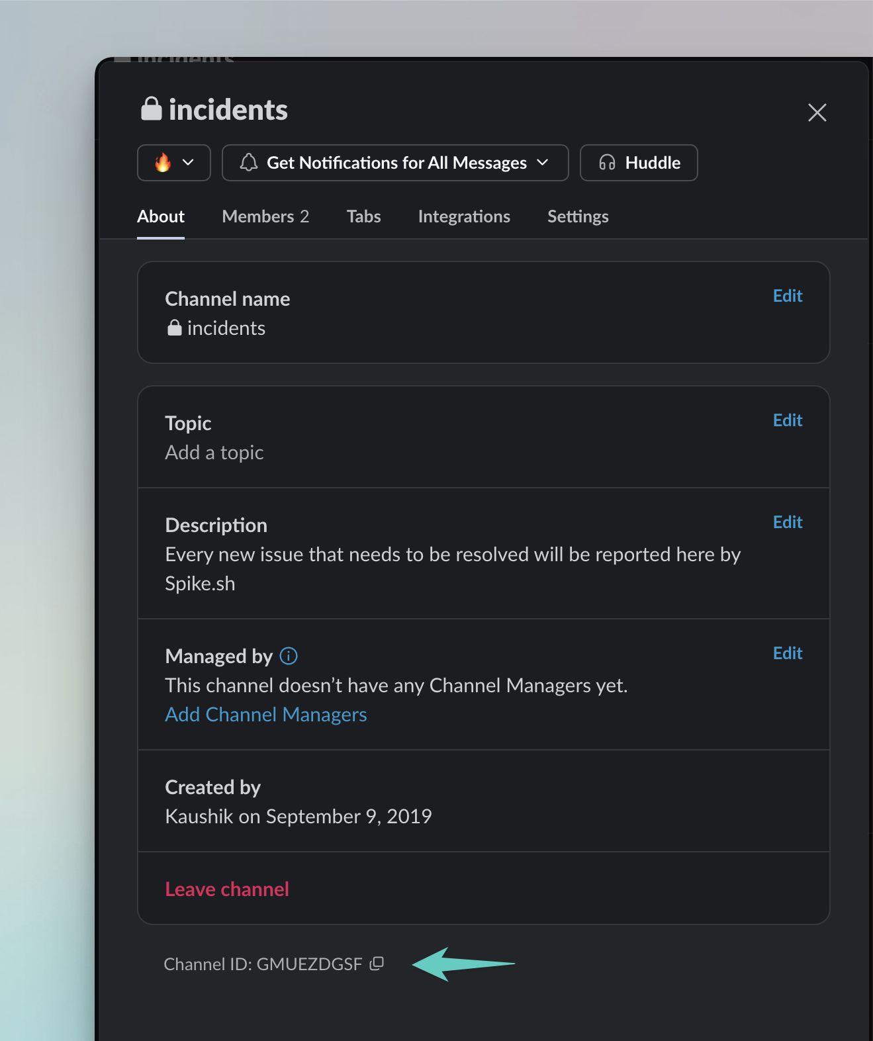Image resolution: width=873 pixels, height=1041 pixels.
Task: Click the bell notifications icon
Action: pos(249,163)
